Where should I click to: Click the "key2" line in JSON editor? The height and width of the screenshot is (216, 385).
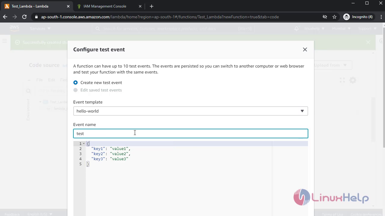(111, 154)
